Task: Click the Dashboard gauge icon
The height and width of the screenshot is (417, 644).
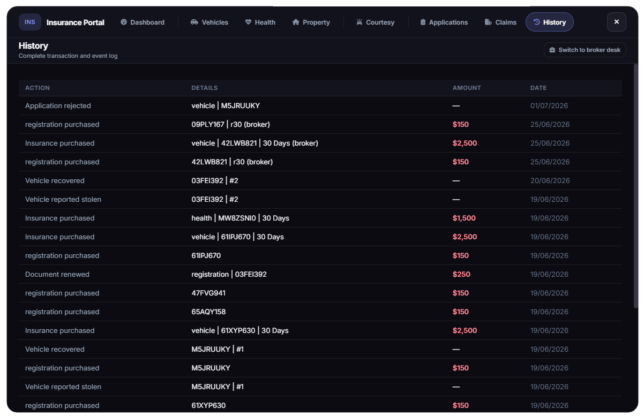Action: [124, 22]
